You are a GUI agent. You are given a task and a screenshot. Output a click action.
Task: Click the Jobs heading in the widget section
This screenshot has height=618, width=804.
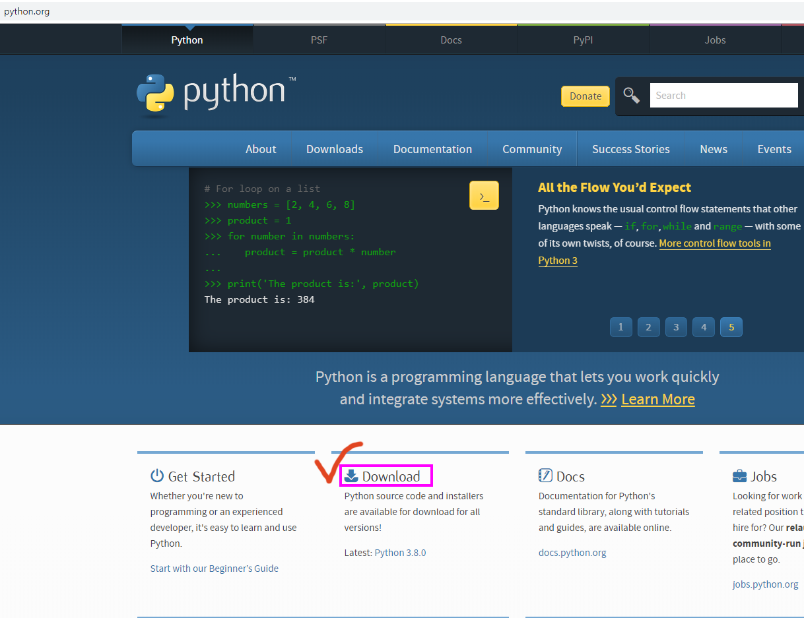click(x=764, y=476)
